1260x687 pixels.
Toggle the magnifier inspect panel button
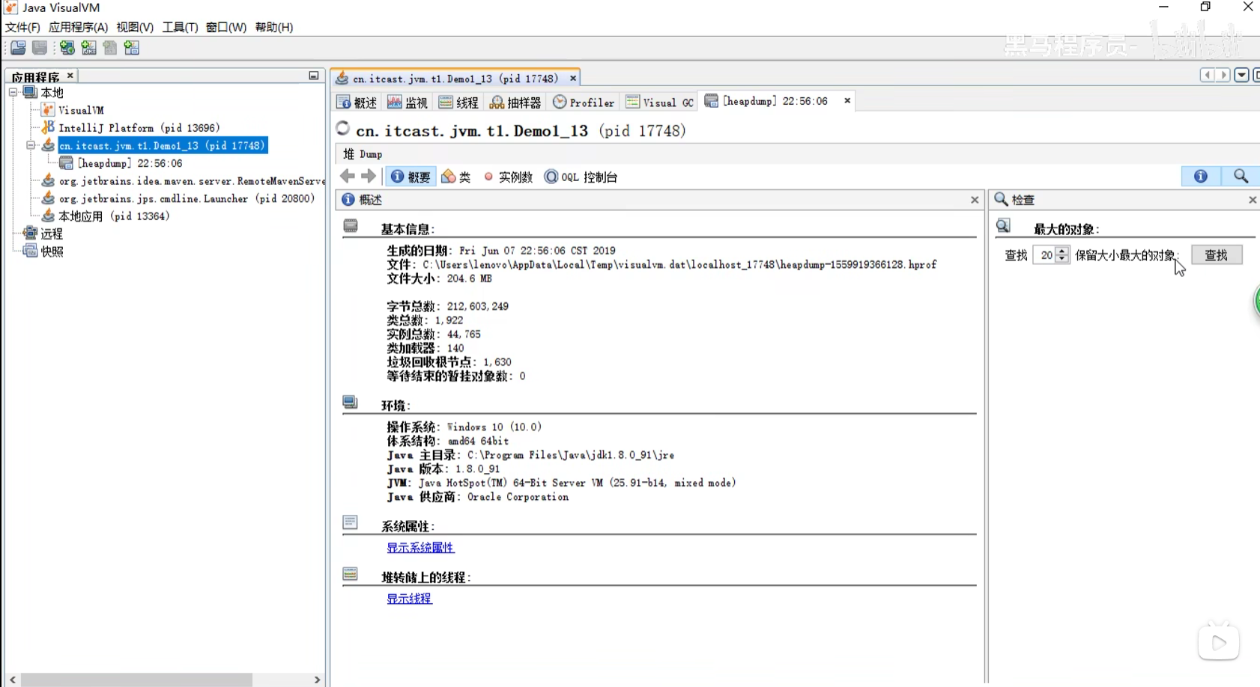point(1241,176)
